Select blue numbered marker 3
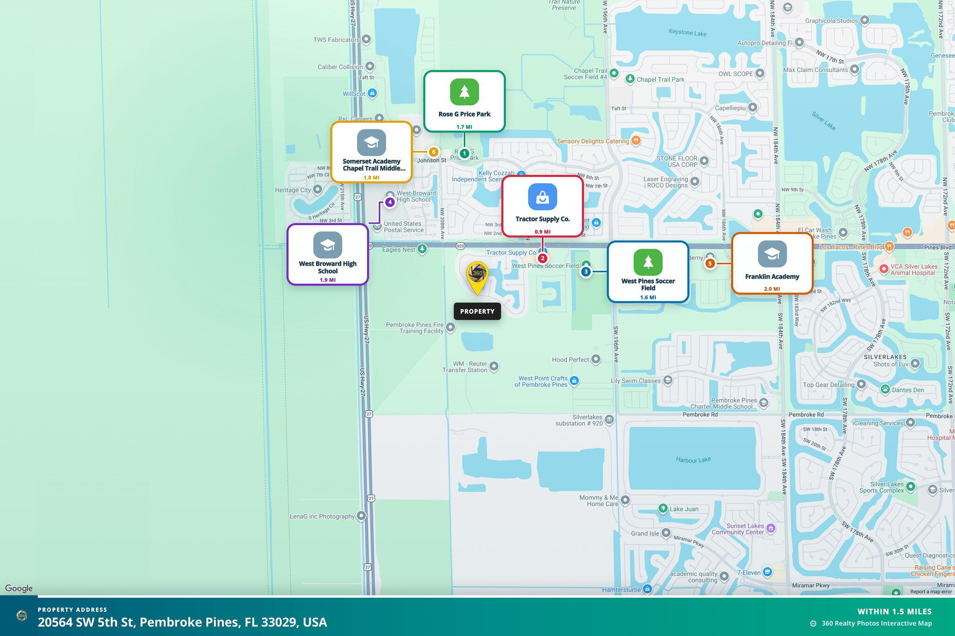The height and width of the screenshot is (636, 955). pos(586,271)
